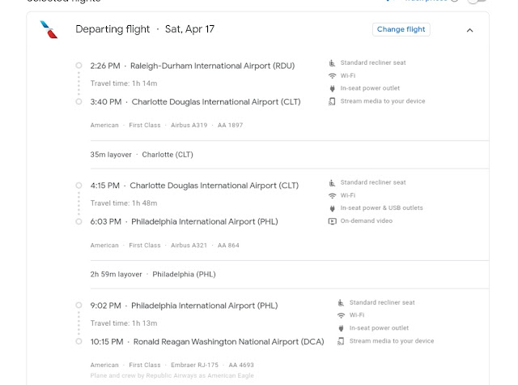The height and width of the screenshot is (385, 518).
Task: Click the 10:15 PM arrival timeline dot
Action: [x=79, y=341]
